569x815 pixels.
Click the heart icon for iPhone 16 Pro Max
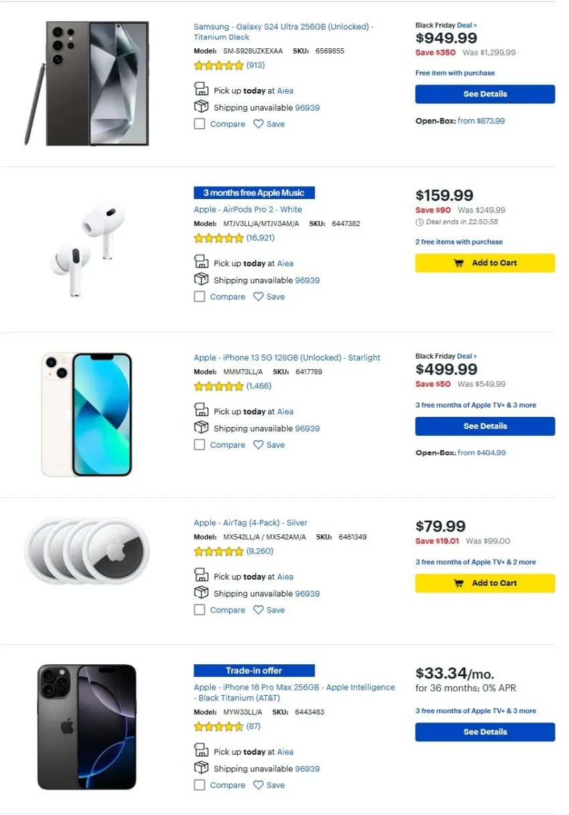pyautogui.click(x=258, y=785)
